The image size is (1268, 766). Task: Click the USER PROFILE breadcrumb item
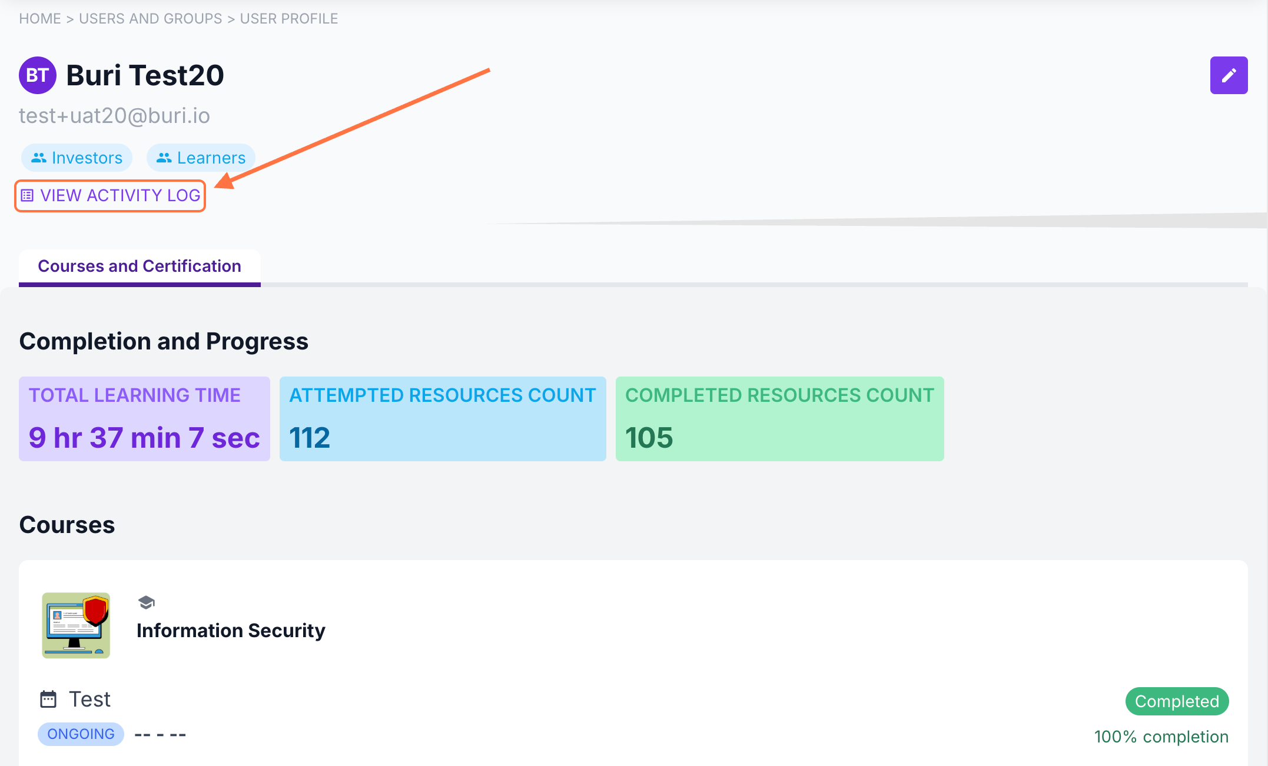point(288,19)
